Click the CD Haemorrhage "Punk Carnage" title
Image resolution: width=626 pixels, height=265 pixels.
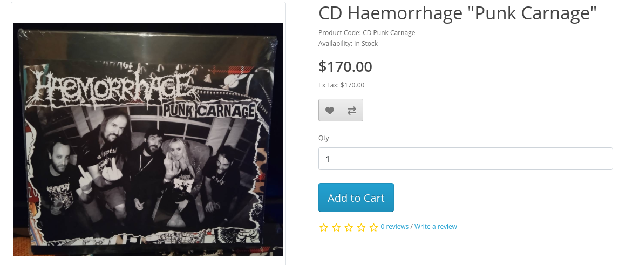[x=458, y=13]
